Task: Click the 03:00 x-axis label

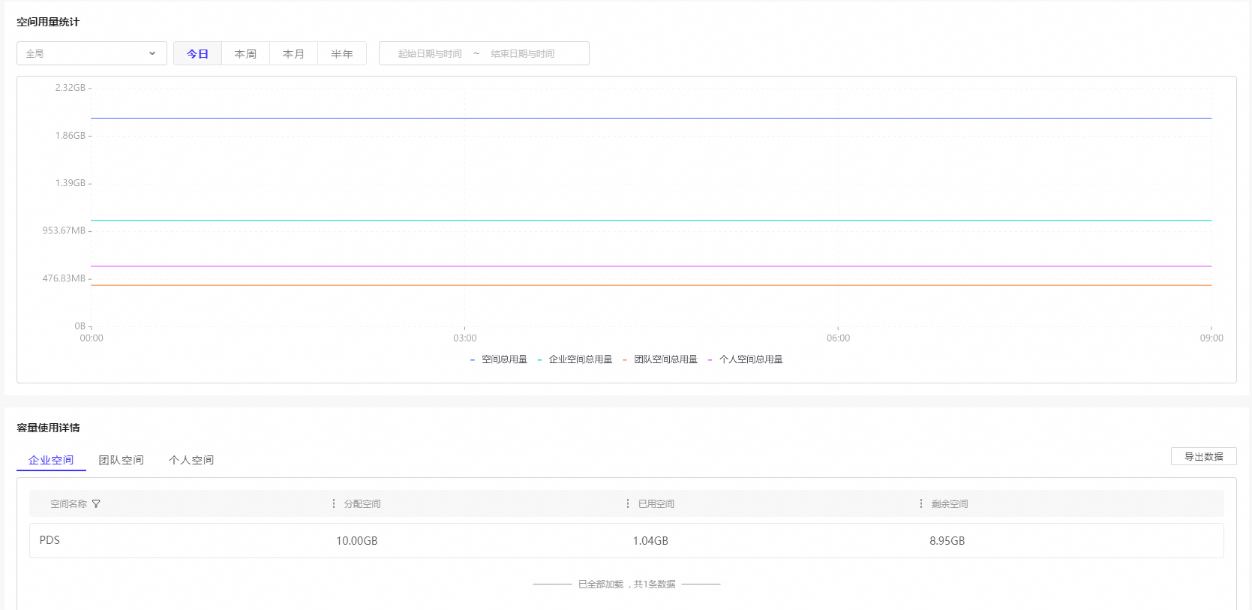Action: [x=465, y=338]
